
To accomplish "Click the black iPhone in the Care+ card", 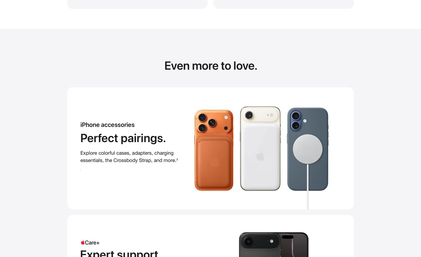I will tap(274, 244).
